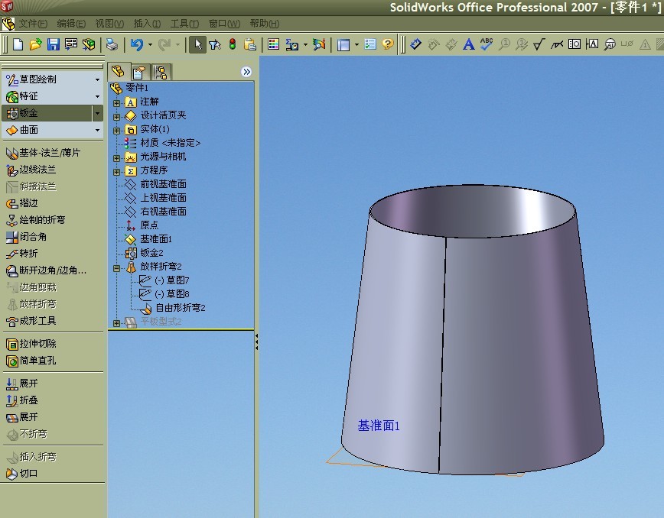This screenshot has height=518, width=664.
Task: Open a file with the folder icon
Action: 35,44
